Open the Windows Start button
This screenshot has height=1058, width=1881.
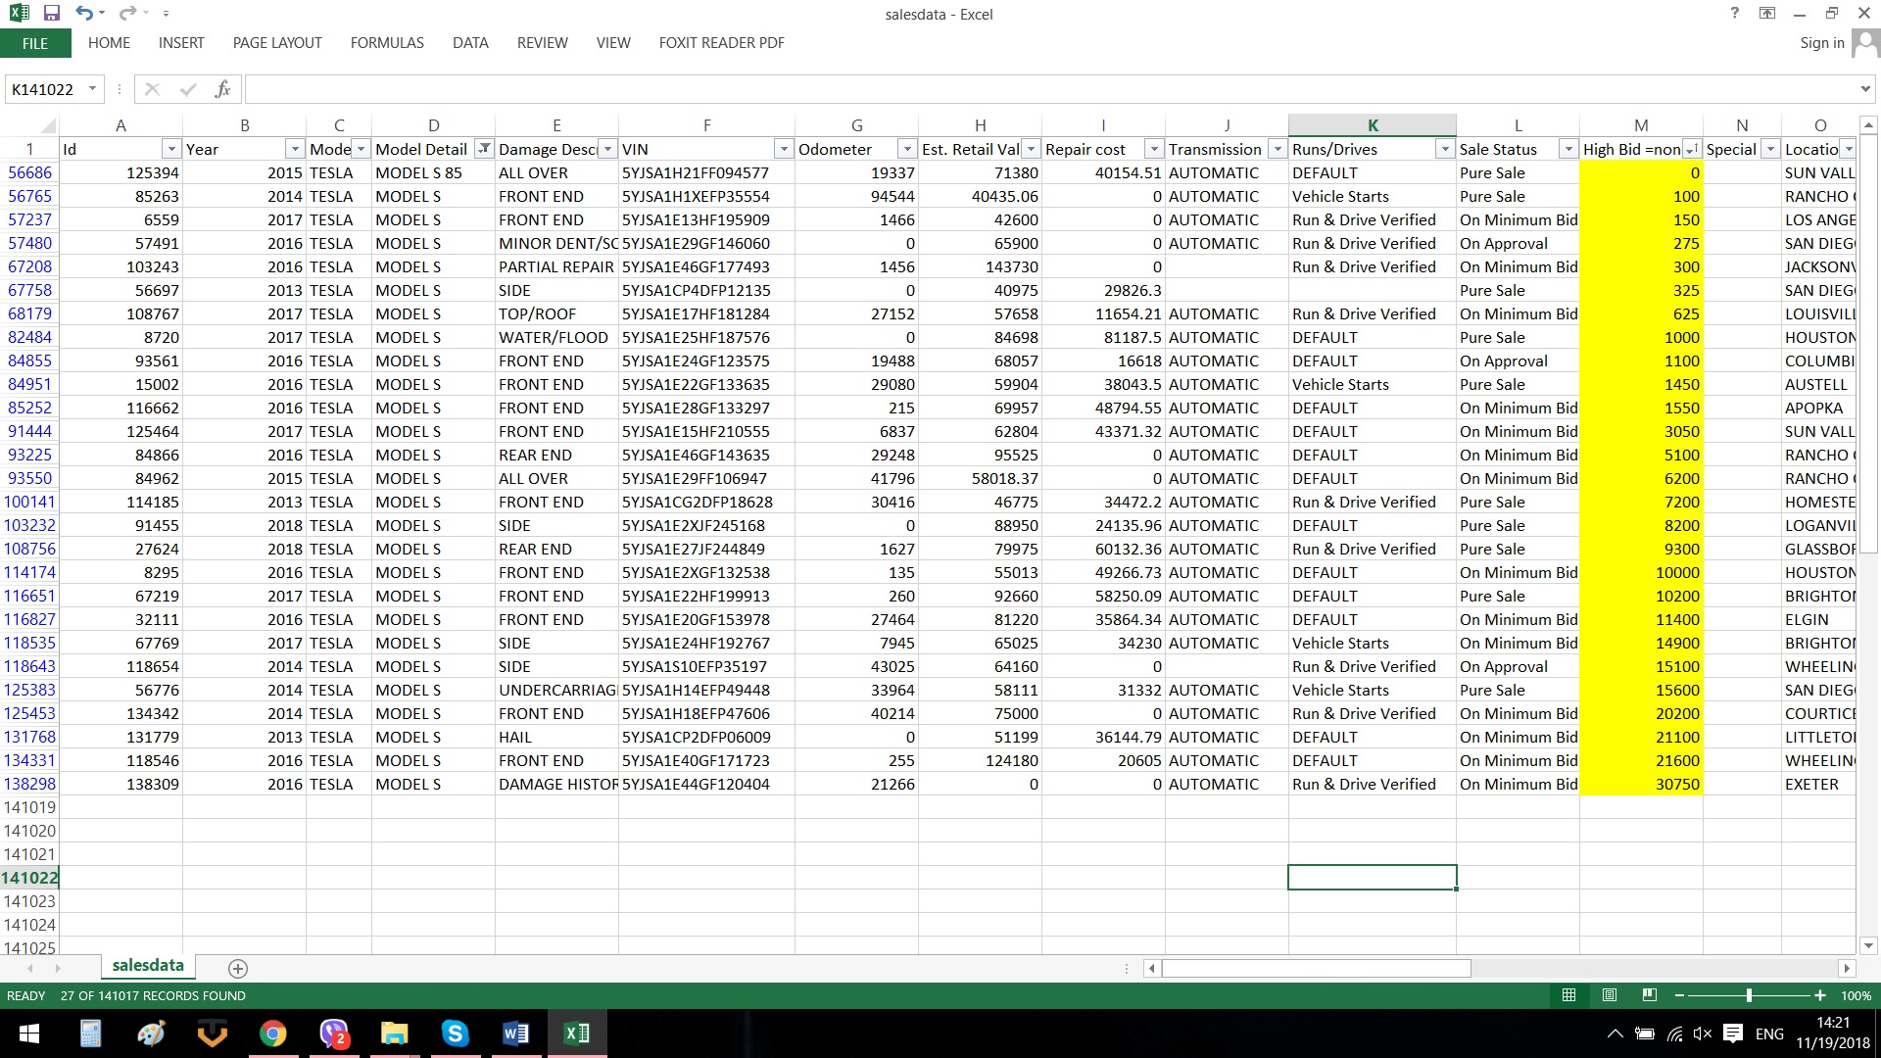point(29,1034)
